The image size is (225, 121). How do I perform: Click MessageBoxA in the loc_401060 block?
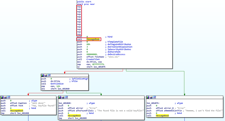(x=74, y=116)
